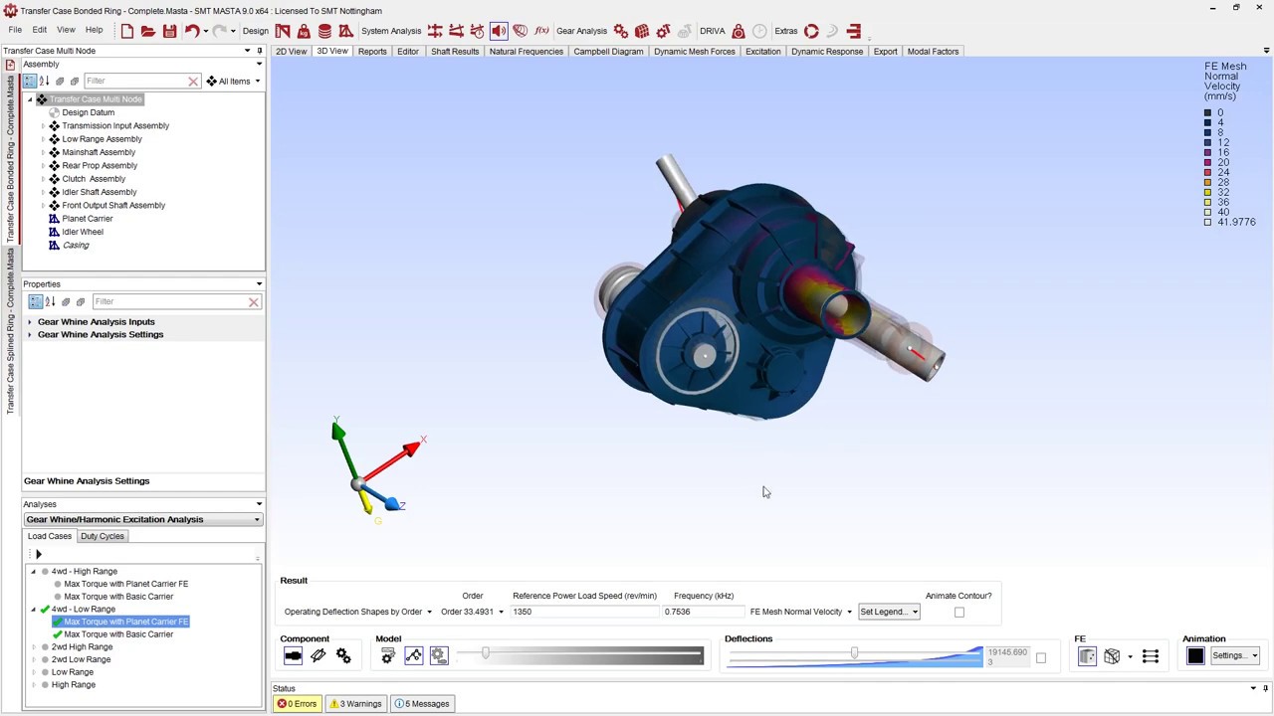Click the Open folder toolbar icon
Viewport: 1274px width, 716px height.
(148, 31)
